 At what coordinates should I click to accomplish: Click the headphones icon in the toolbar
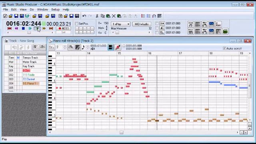pos(154,16)
